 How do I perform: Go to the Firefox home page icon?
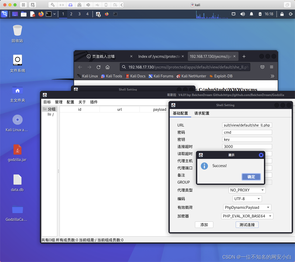[x=107, y=67]
